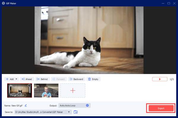The height and width of the screenshot is (118, 178).
Task: Click the 1/2 frame counter text
Action: coord(172,79)
